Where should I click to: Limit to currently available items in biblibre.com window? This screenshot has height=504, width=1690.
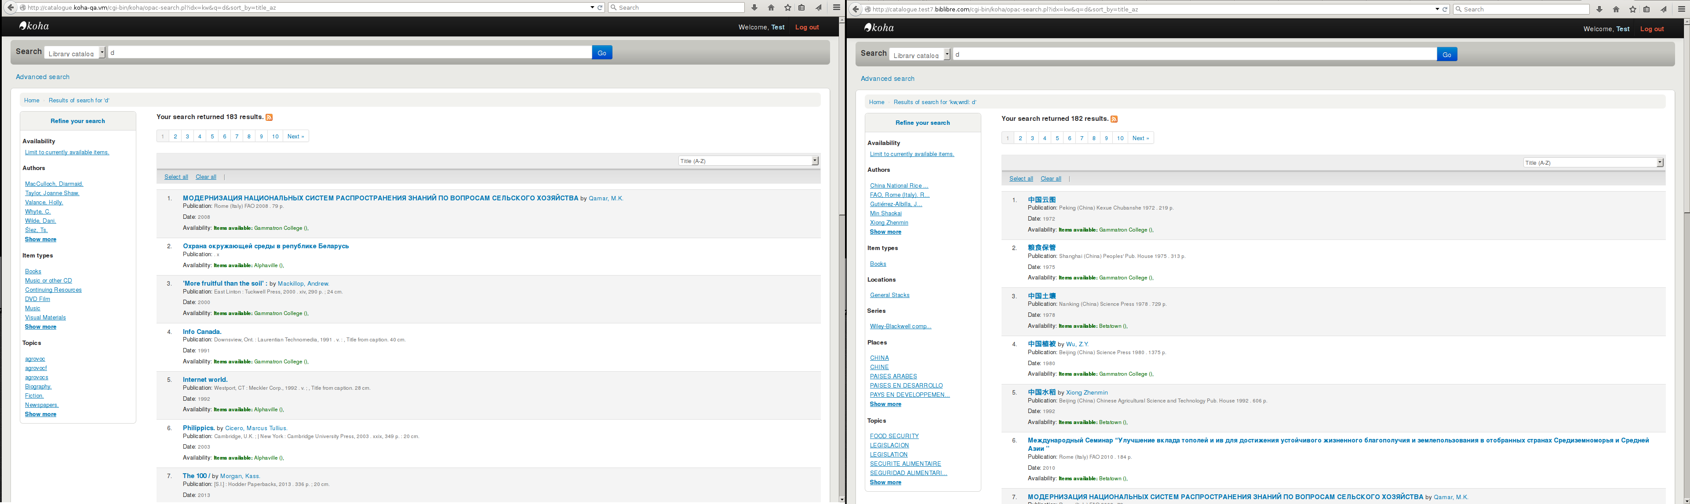coord(911,154)
